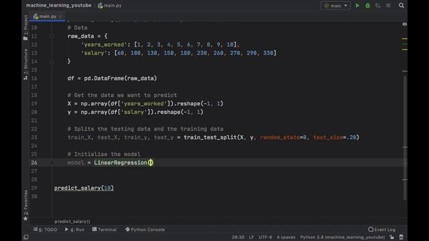Screen dimensions: 429x241
Task: Open the Run tool window
Action: 74,230
